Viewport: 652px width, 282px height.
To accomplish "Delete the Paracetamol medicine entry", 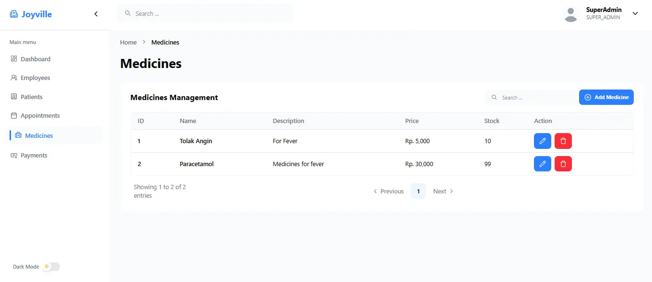I will click(563, 164).
